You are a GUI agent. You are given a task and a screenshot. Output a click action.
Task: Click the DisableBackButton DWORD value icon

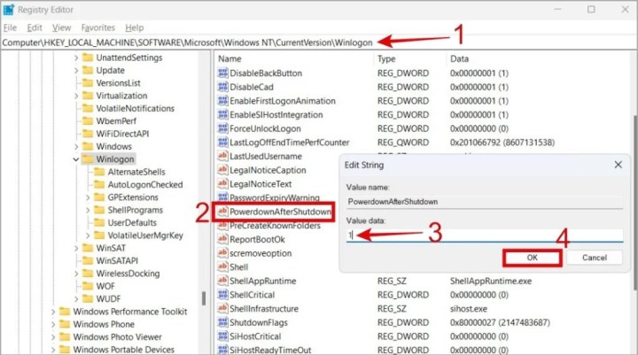click(222, 73)
